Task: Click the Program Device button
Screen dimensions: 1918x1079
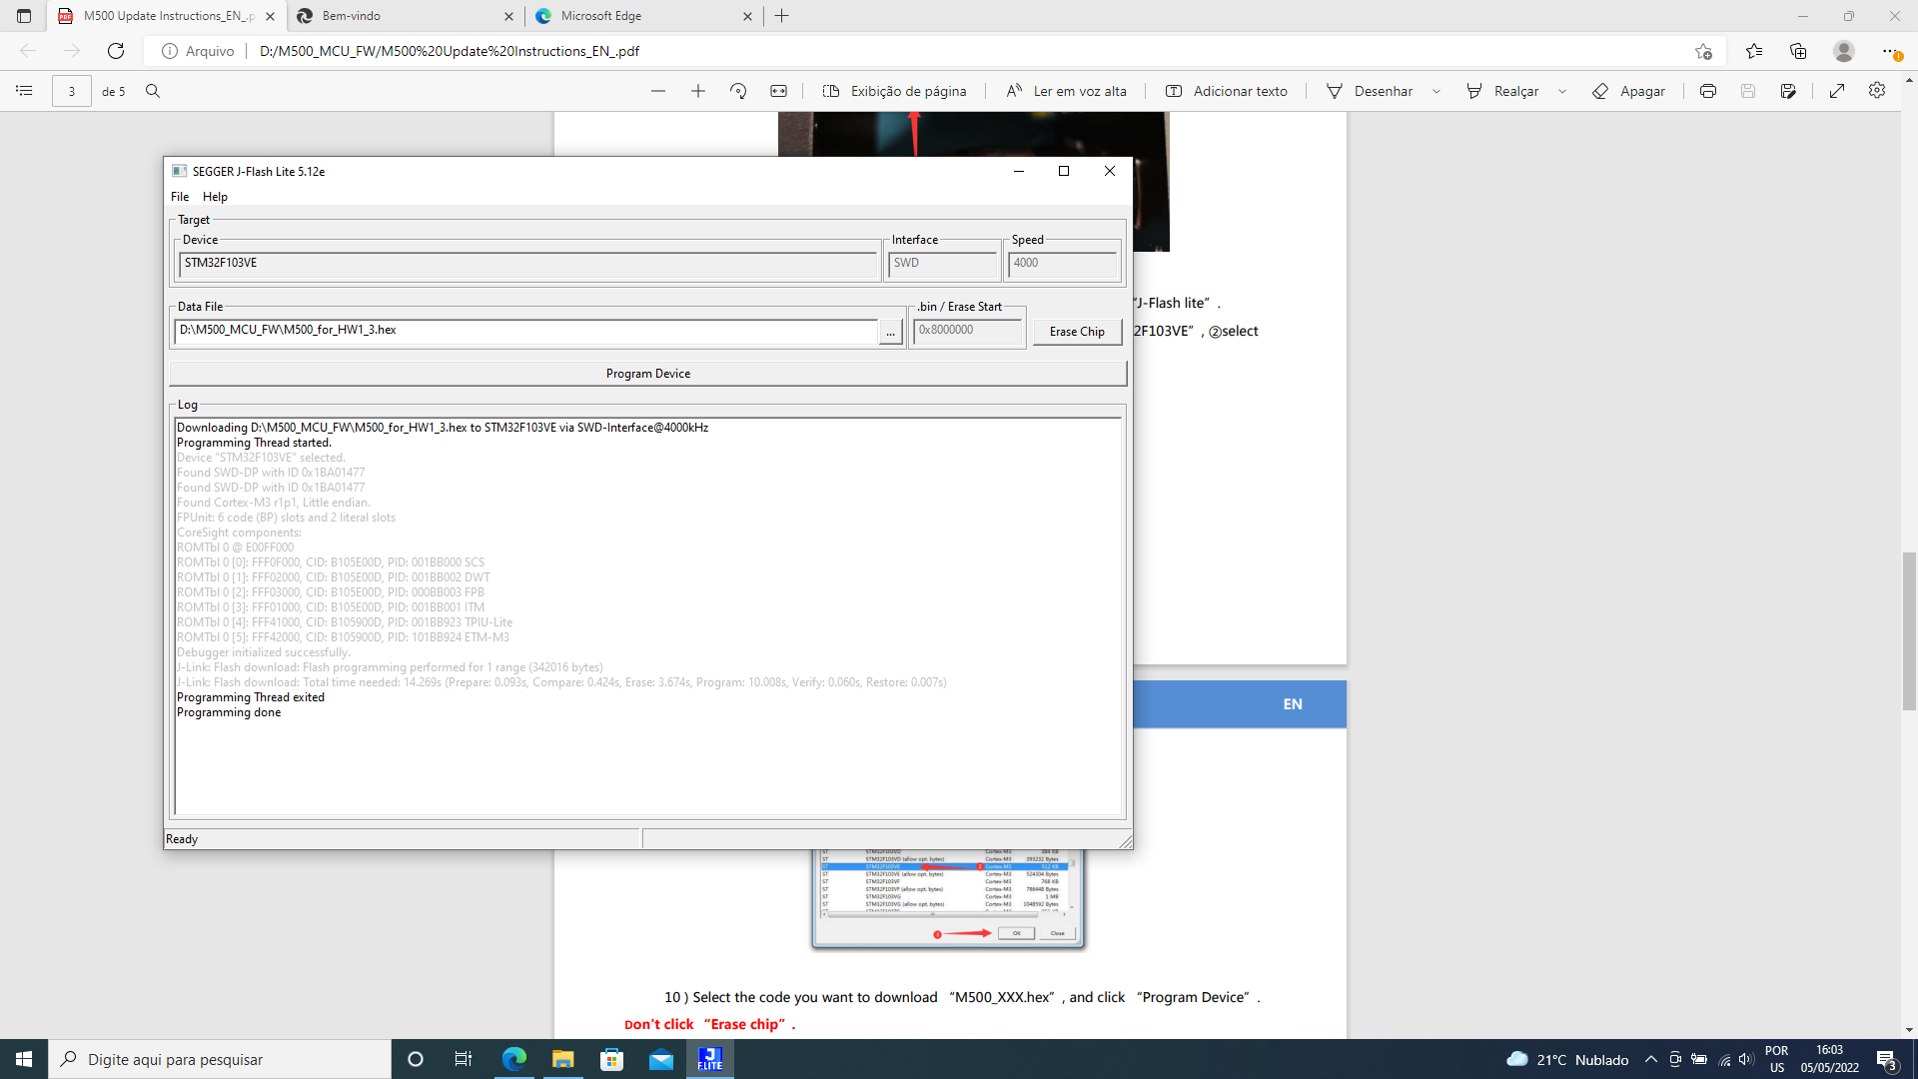Action: [x=646, y=373]
